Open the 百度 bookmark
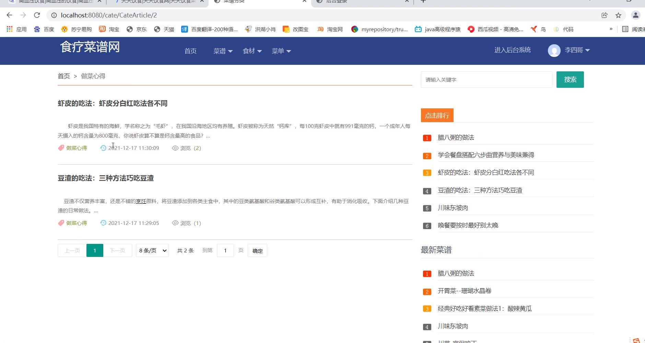Viewport: 645px width, 343px height. click(44, 29)
